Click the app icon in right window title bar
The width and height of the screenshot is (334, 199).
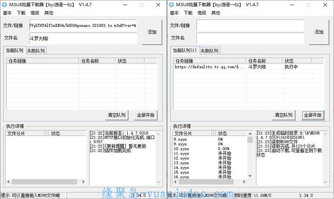[171, 5]
